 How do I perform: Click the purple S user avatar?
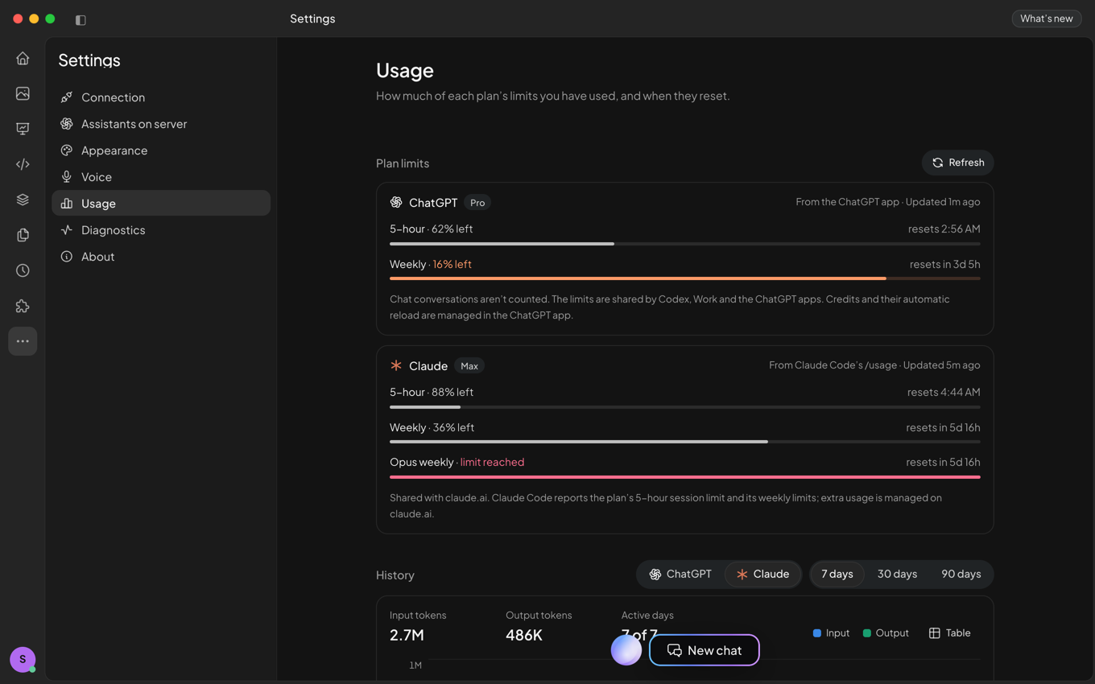[23, 659]
